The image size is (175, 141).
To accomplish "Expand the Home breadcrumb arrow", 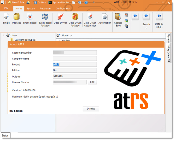I will [x=71, y=36].
